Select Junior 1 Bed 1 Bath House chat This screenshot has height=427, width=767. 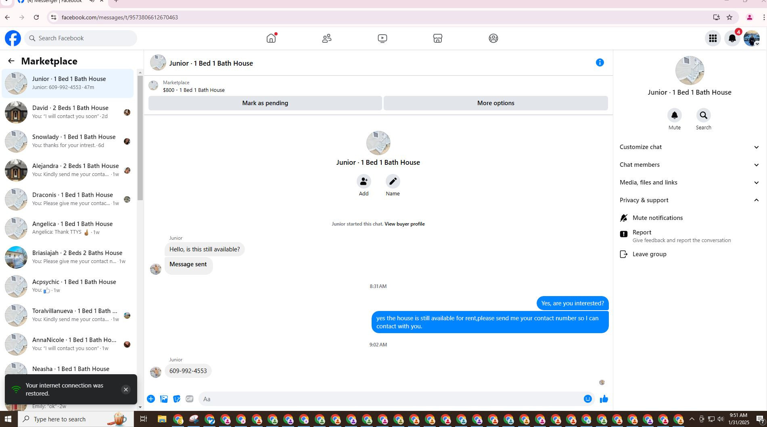pos(68,83)
